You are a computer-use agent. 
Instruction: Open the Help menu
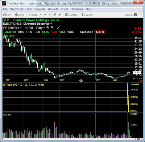89,9
